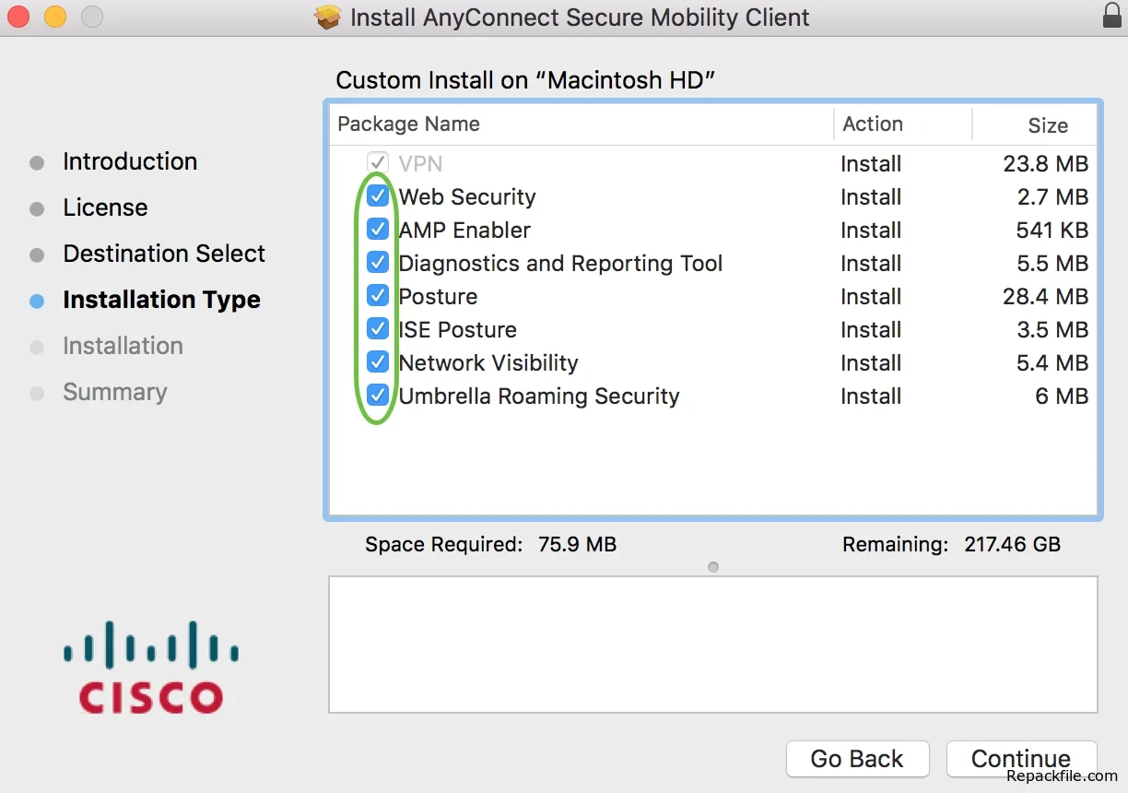This screenshot has height=793, width=1128.
Task: Select the Summary step in sidebar
Action: (115, 392)
